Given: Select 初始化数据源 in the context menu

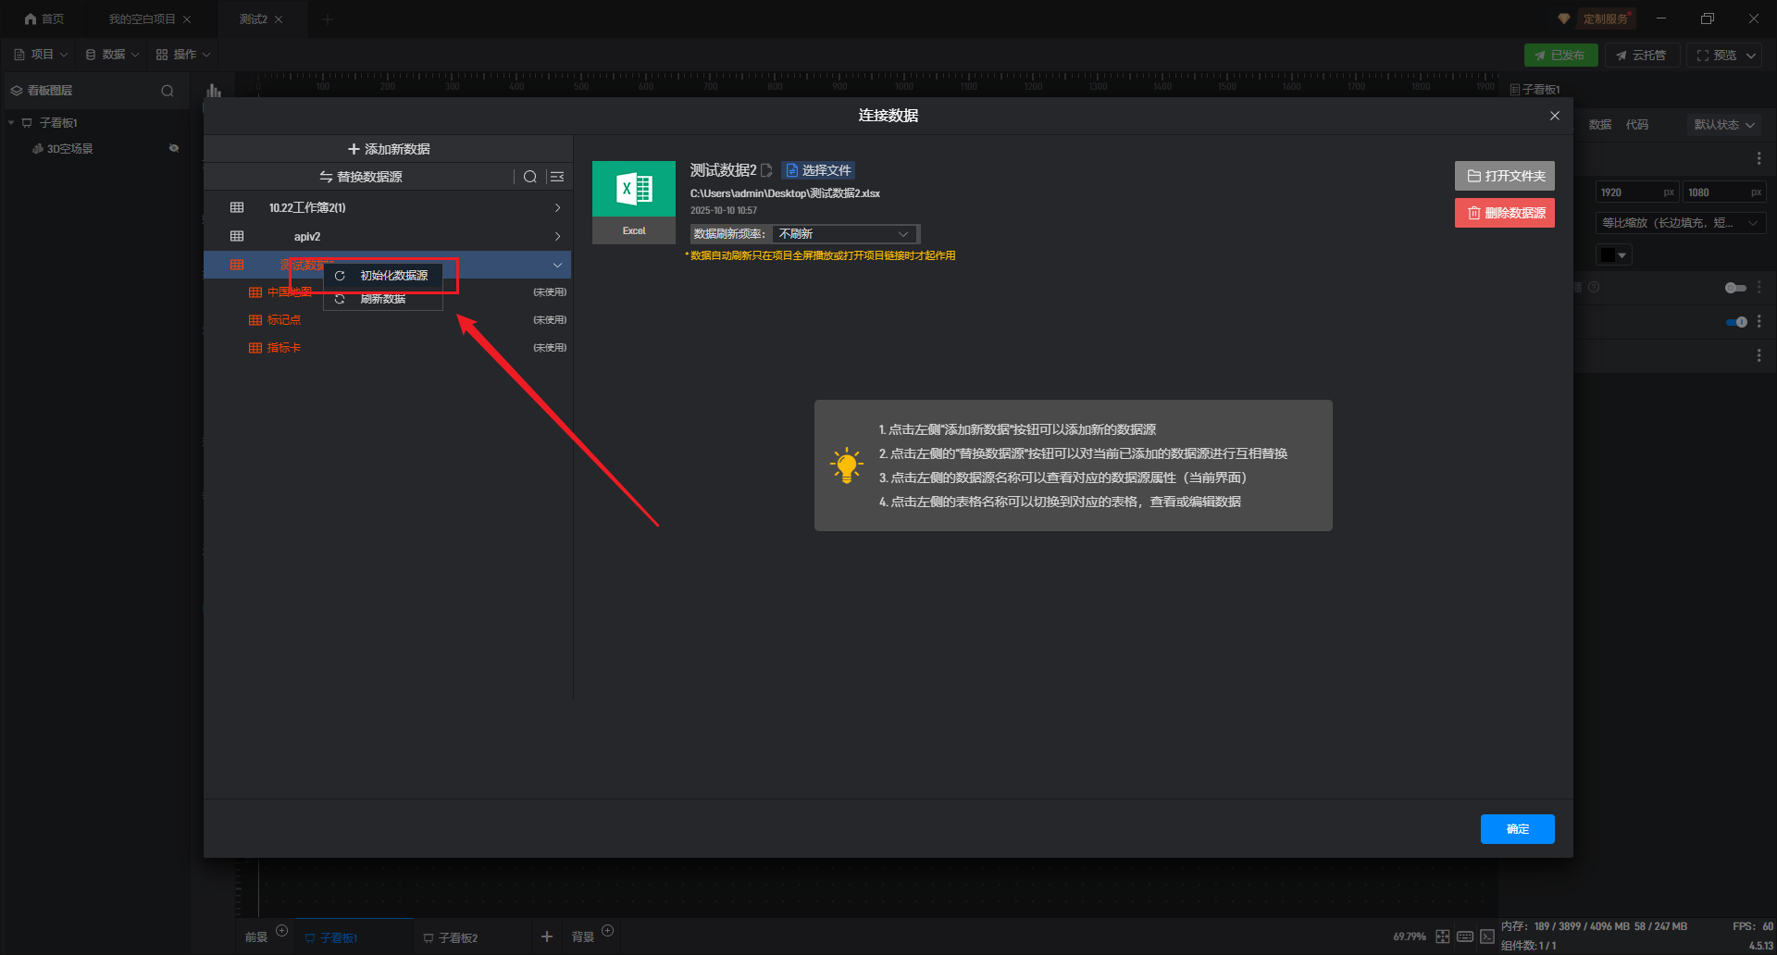Looking at the screenshot, I should 393,276.
